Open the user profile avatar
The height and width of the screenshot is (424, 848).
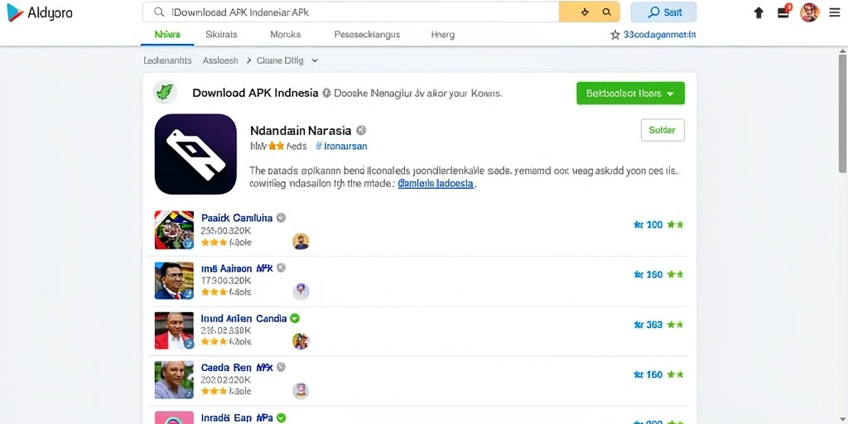pos(810,12)
